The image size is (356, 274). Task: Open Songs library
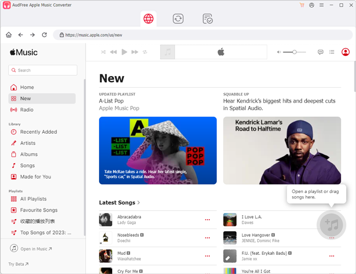[42, 165]
